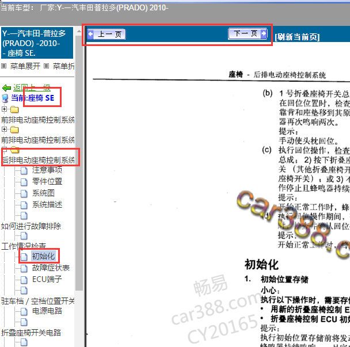Click folder icon of second 前排电动座椅控制系统

coord(14,129)
